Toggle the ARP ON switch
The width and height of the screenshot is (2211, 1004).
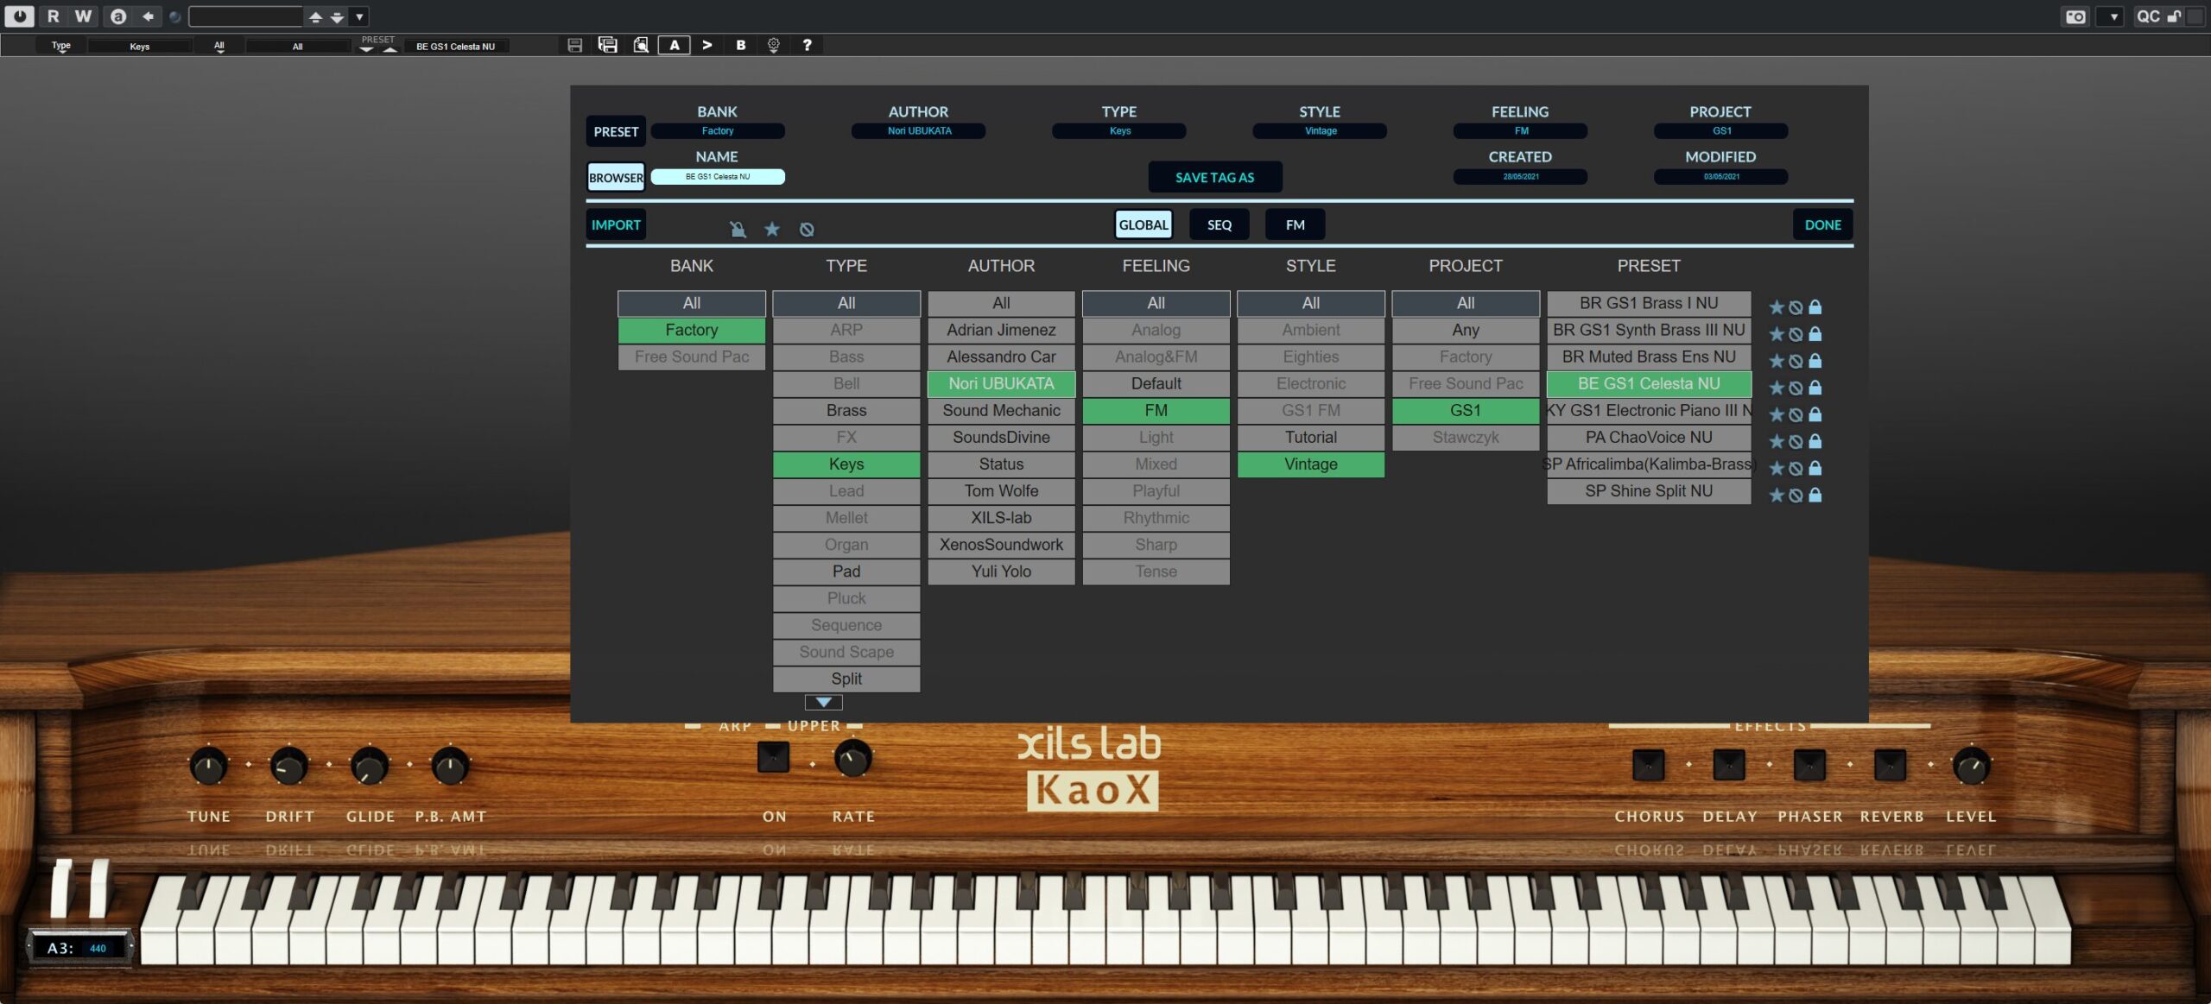(773, 757)
